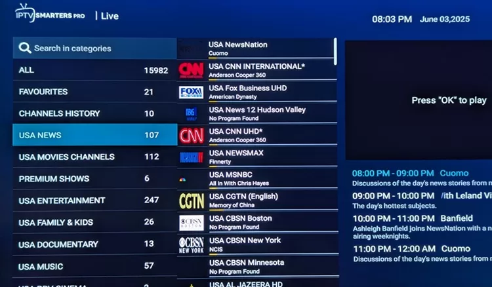Select USA AL JAZEERA HD channel
492x287 pixels.
[258, 283]
